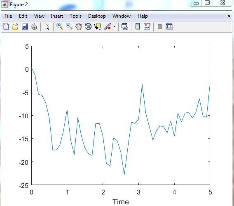Toggle the Data Cursor tool
This screenshot has width=234, height=206.
(98, 26)
